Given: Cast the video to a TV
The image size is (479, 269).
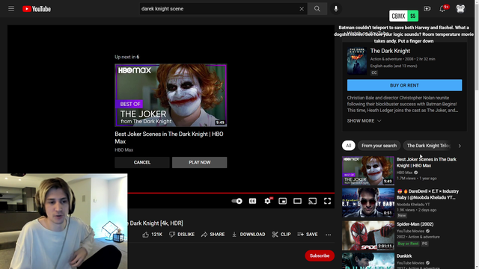Looking at the screenshot, I should coord(312,201).
